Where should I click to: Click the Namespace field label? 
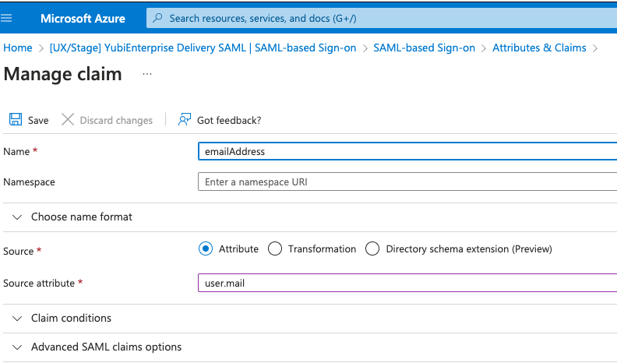[29, 182]
